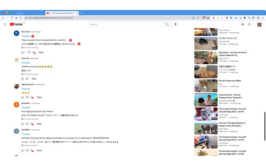The width and height of the screenshot is (266, 166).
Task: Click 'These are great!' comment text
Action: (x=44, y=40)
